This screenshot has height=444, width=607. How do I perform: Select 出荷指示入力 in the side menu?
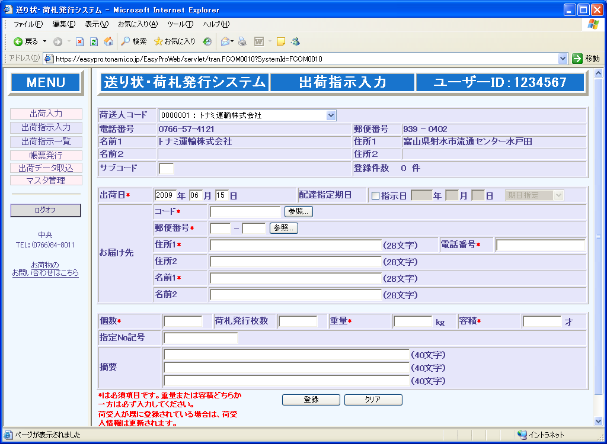(46, 127)
